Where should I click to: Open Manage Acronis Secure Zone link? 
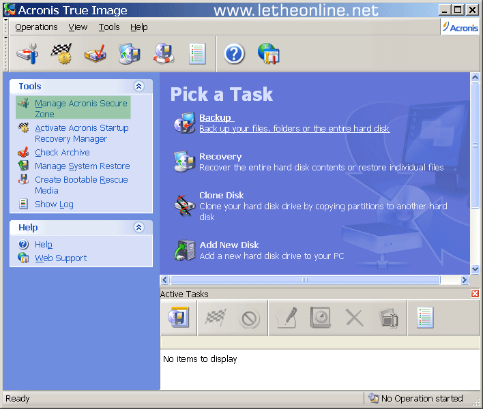pos(81,108)
